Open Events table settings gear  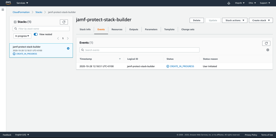coord(268,50)
